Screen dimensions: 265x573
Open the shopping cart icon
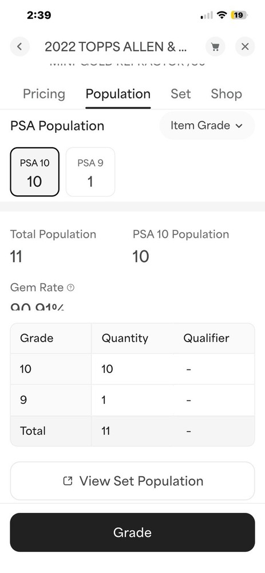(215, 46)
